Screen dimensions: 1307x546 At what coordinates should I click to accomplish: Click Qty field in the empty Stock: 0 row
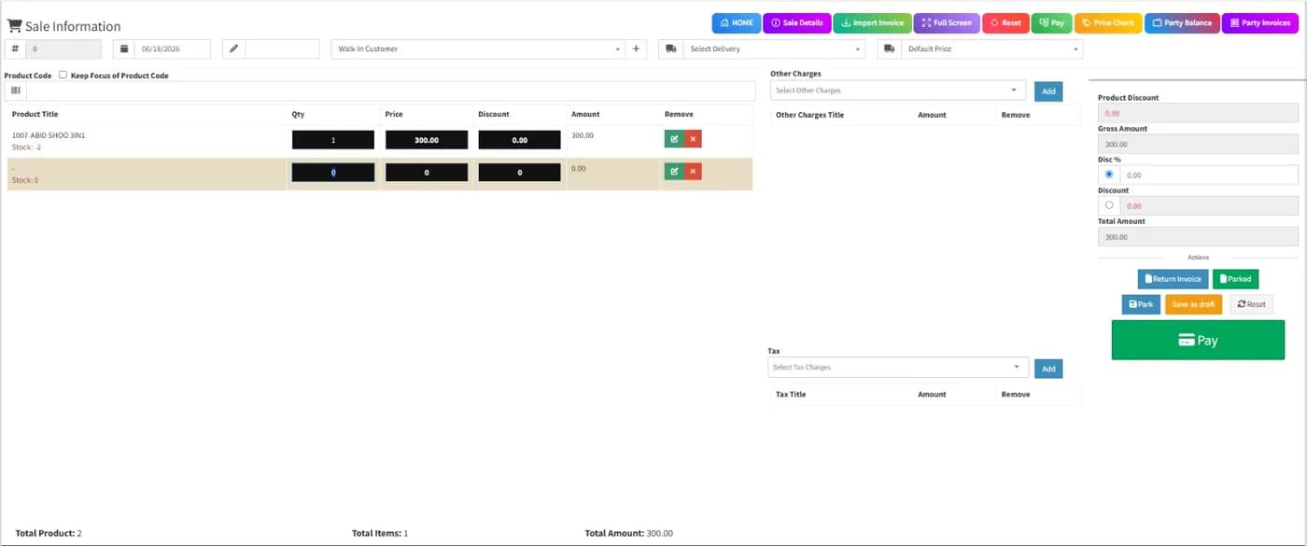tap(333, 173)
